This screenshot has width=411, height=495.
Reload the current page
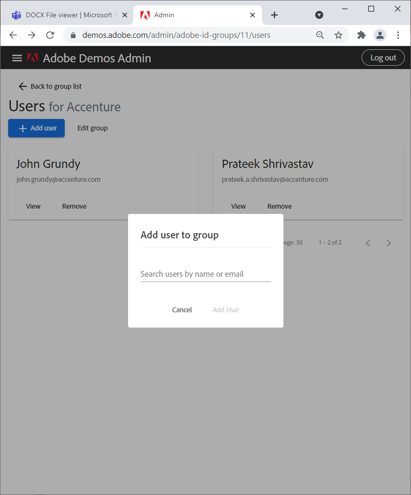click(50, 35)
